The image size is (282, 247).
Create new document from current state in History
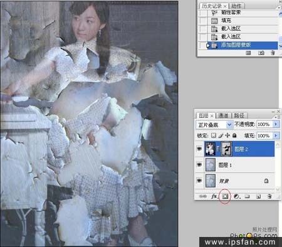[x=248, y=53]
